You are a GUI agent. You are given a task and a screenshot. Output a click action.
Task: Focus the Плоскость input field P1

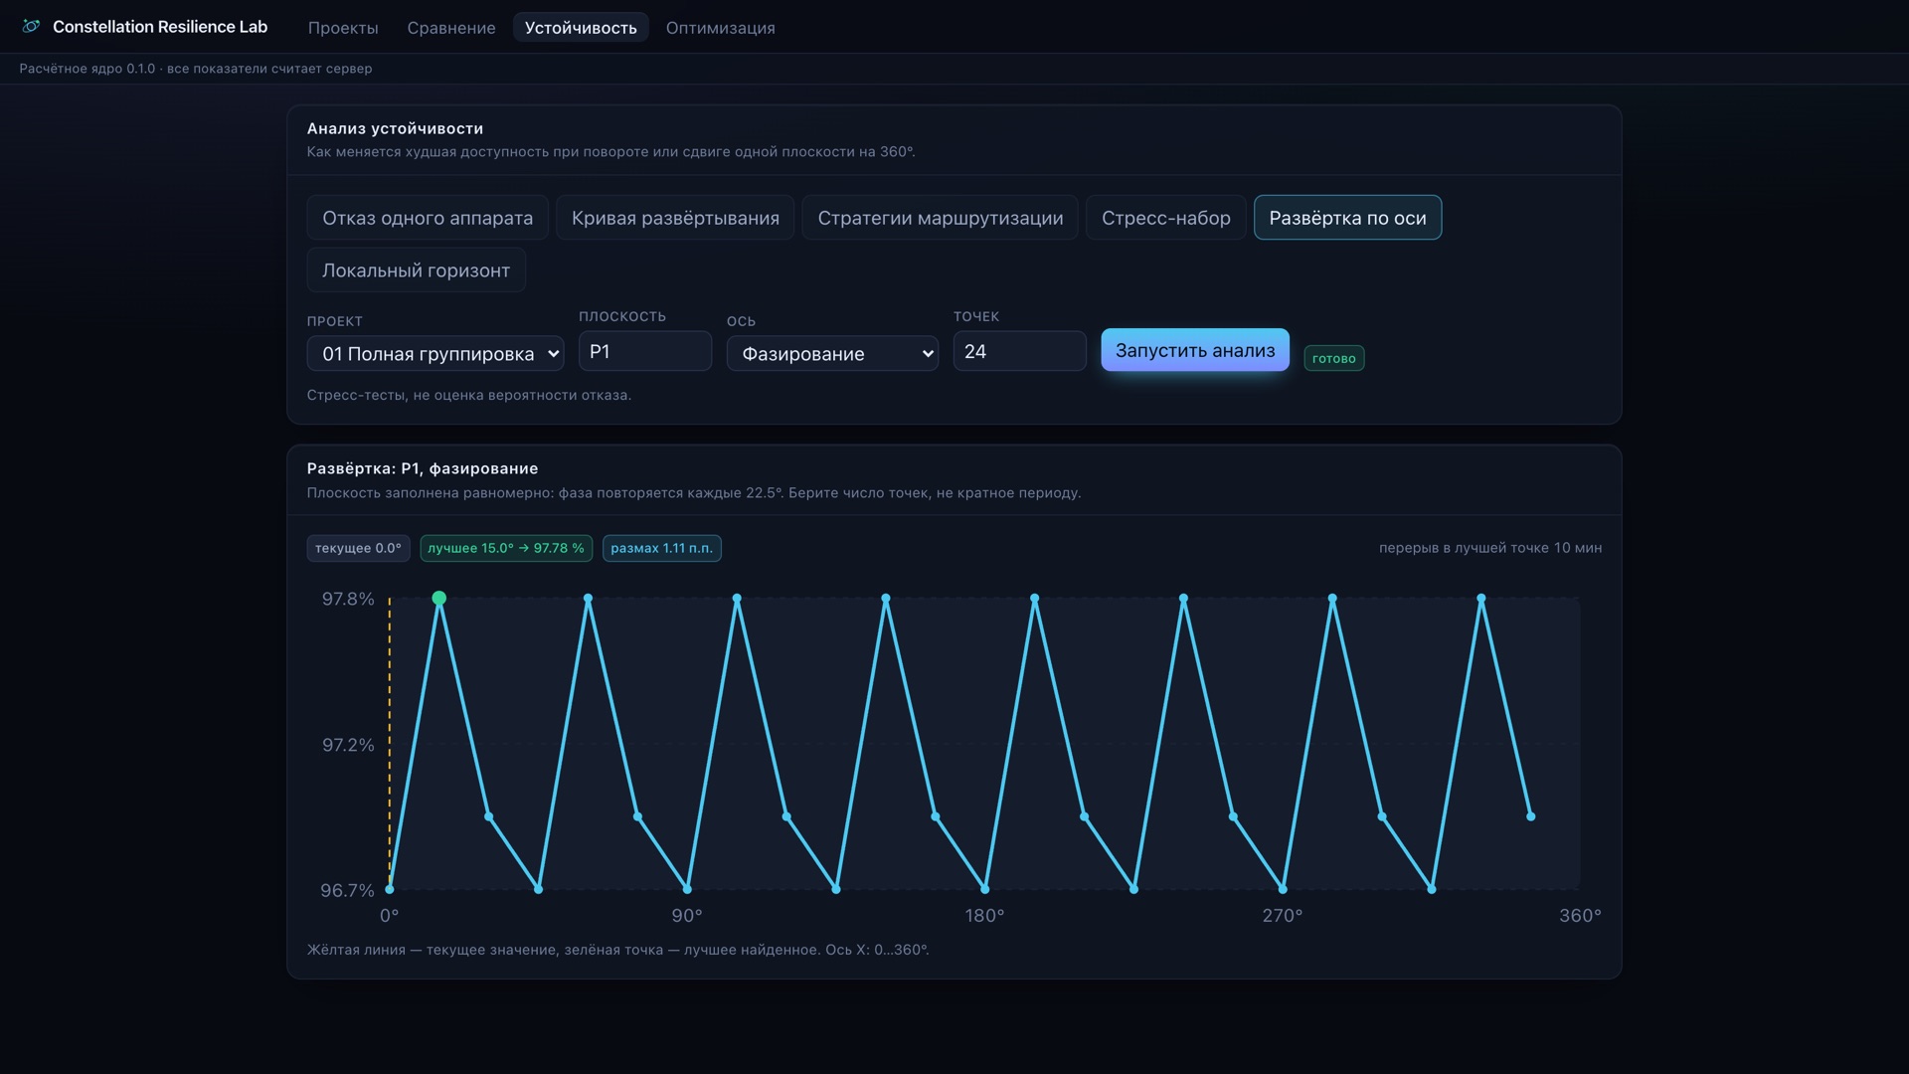[645, 351]
